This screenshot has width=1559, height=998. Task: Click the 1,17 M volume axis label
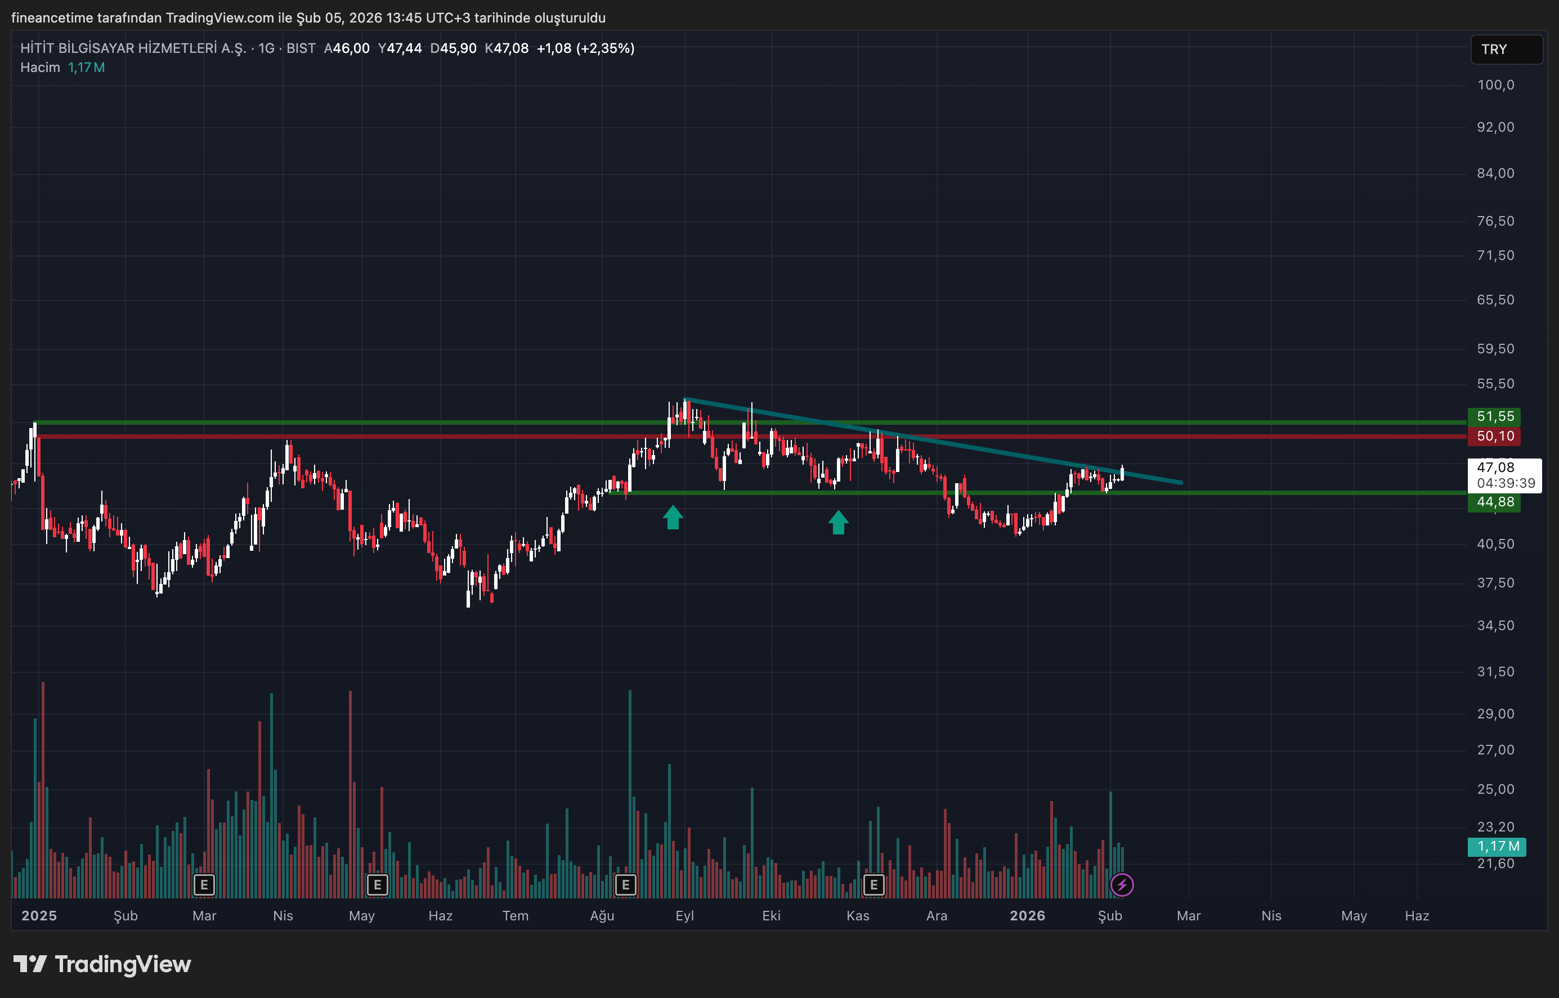1497,846
